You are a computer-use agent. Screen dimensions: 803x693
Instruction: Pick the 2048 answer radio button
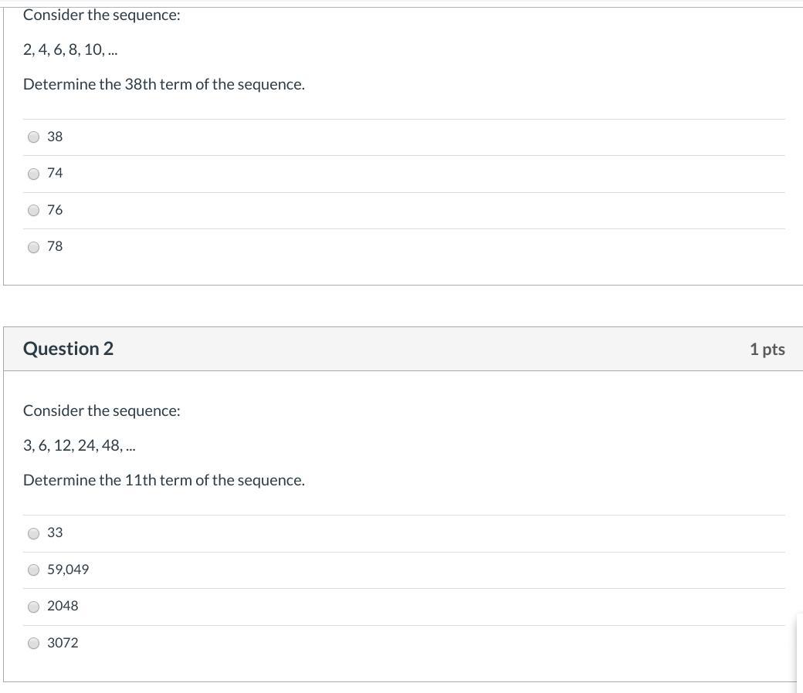(x=34, y=607)
